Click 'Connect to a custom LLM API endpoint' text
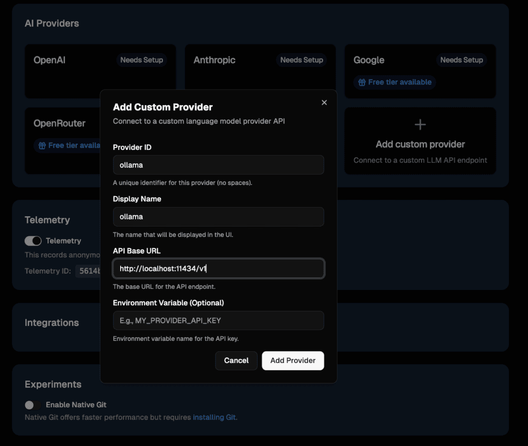This screenshot has height=446, width=528. [x=420, y=161]
